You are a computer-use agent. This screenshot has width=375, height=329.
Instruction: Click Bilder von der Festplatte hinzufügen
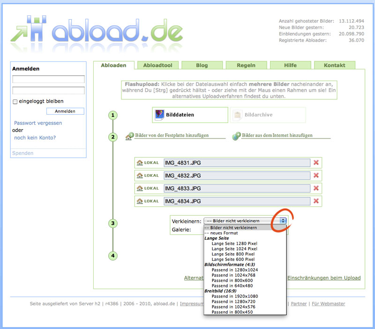click(x=172, y=135)
